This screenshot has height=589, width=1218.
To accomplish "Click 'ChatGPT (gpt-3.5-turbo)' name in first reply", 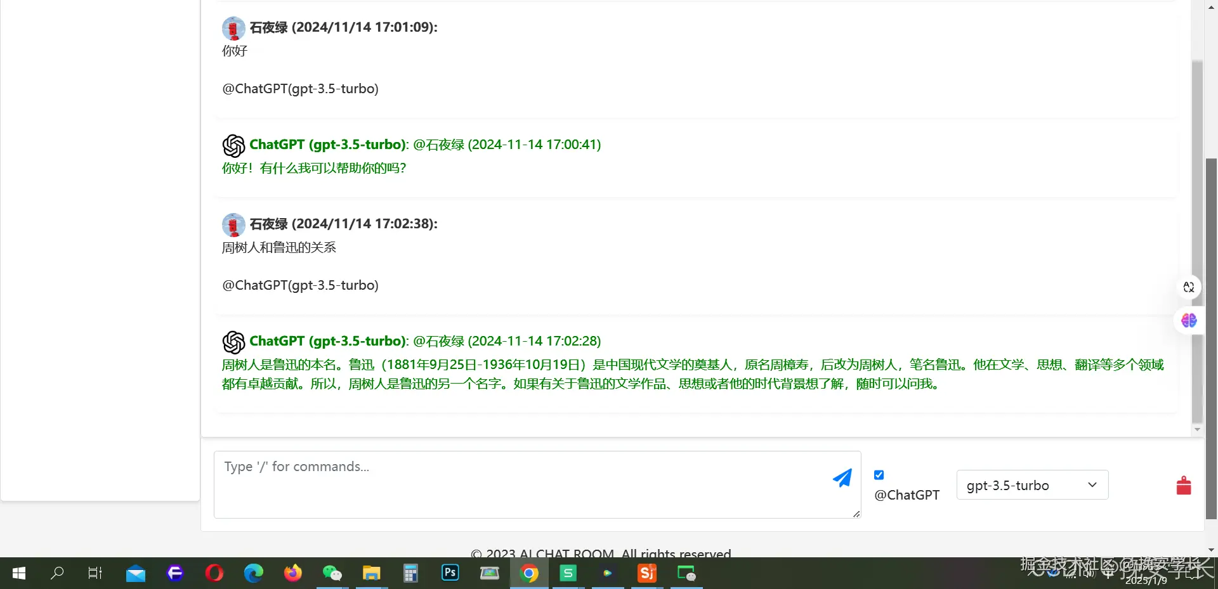I will coord(328,145).
